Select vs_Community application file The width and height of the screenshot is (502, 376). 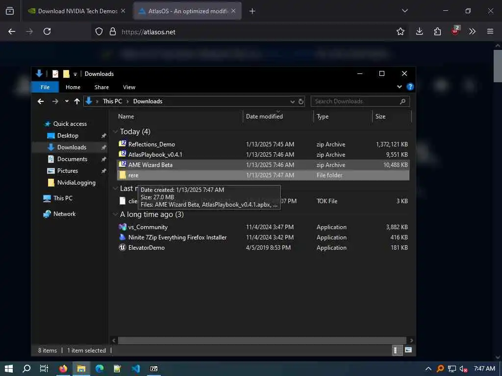[x=263, y=227]
